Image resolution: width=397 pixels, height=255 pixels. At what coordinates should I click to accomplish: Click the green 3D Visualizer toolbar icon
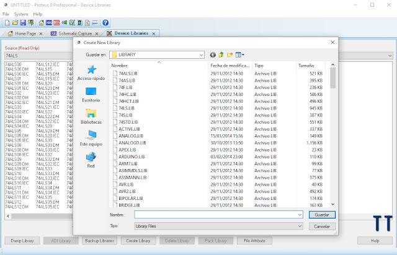65,23
